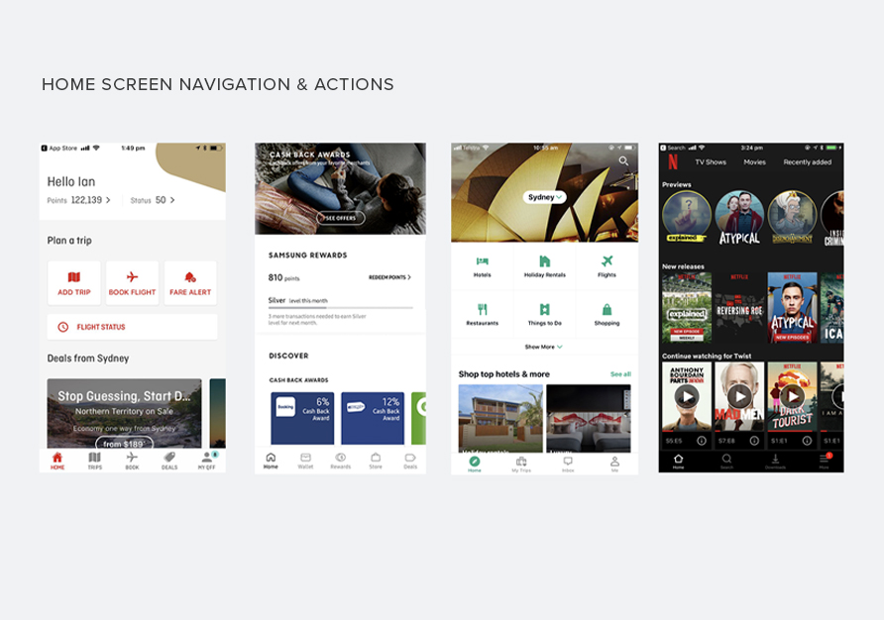This screenshot has width=884, height=620.
Task: Open Disenchantment preview circle
Action: [792, 217]
